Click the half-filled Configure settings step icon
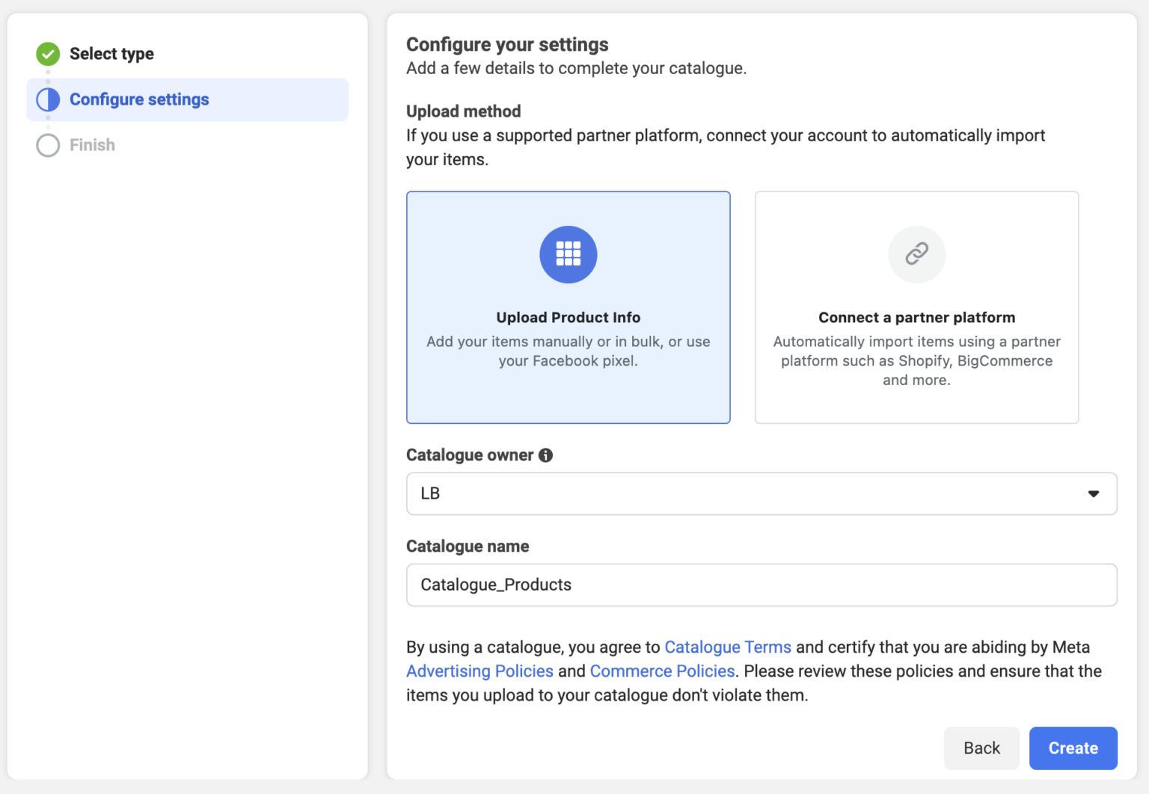1149x794 pixels. (x=47, y=99)
